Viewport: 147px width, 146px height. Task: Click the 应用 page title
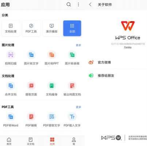point(5,5)
